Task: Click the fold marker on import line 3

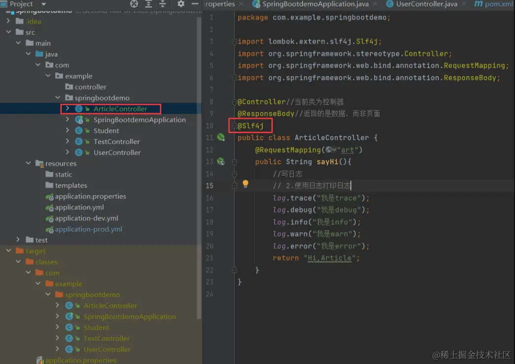Action: coord(234,42)
